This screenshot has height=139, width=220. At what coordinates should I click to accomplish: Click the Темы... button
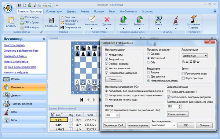point(114,79)
